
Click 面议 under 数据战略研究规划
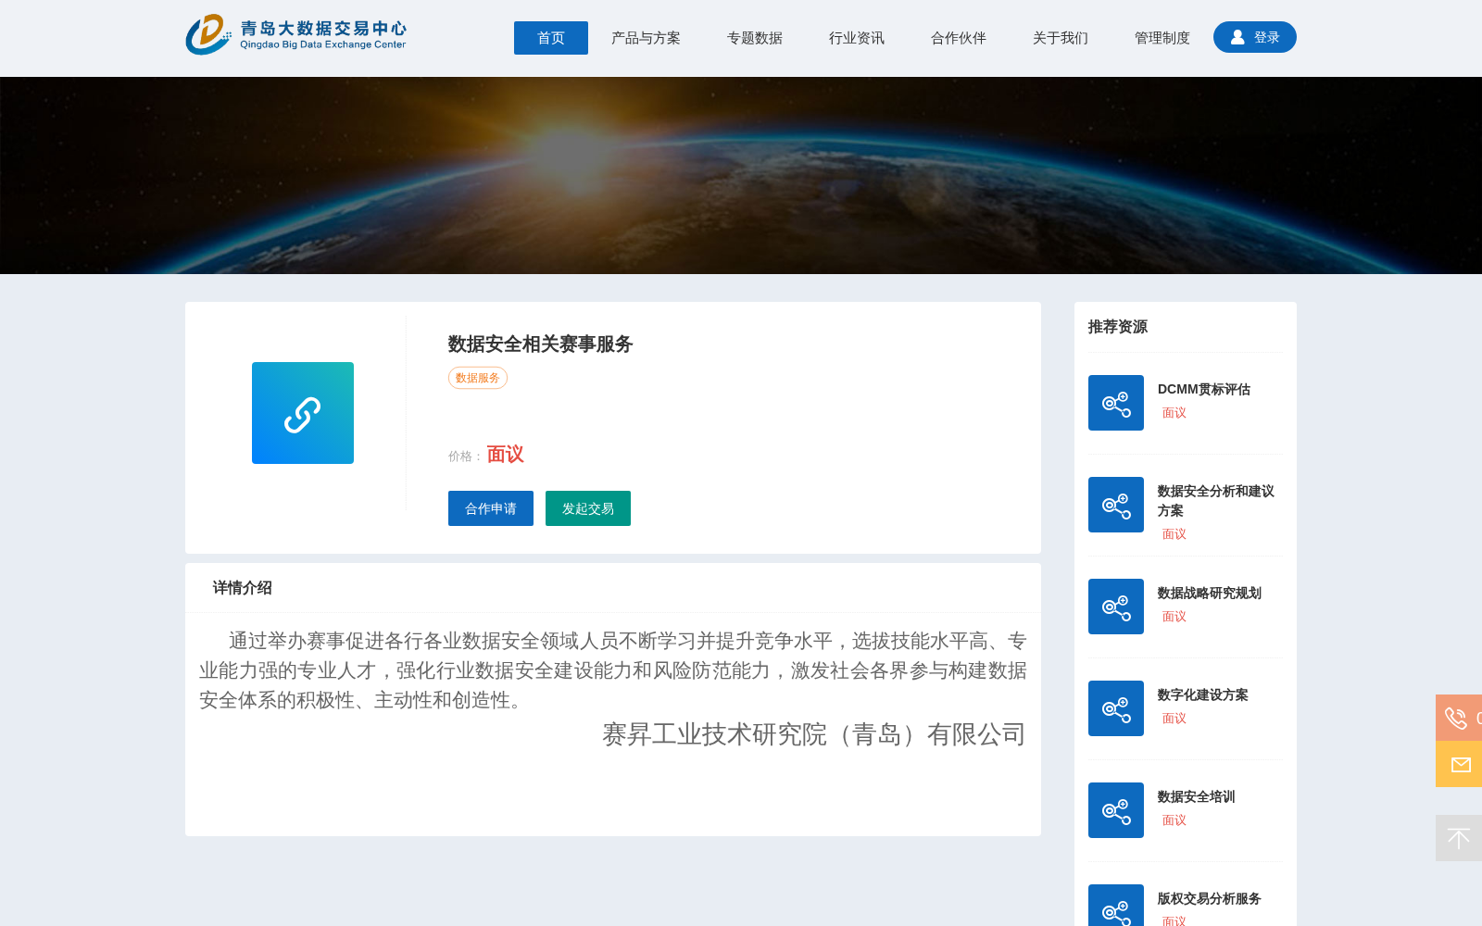[1174, 617]
